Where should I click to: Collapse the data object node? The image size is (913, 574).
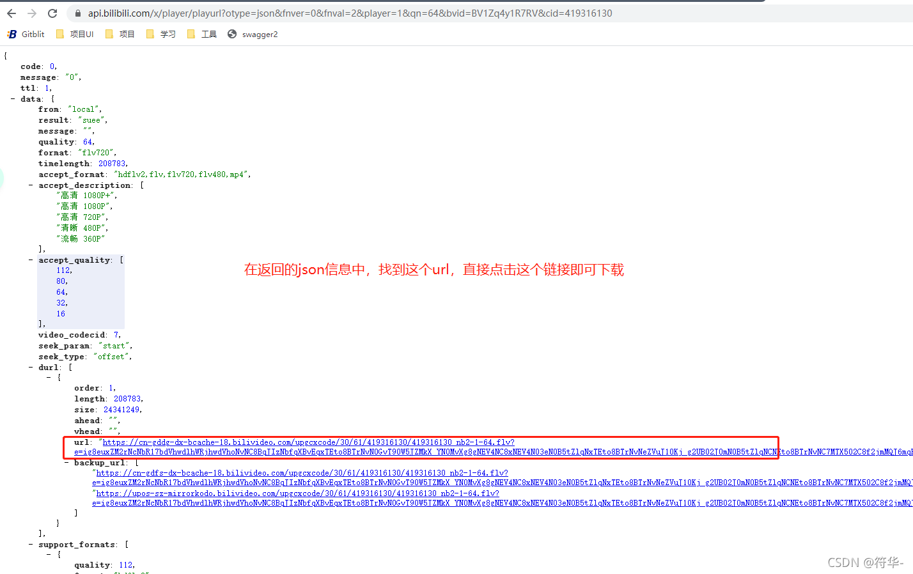(13, 99)
